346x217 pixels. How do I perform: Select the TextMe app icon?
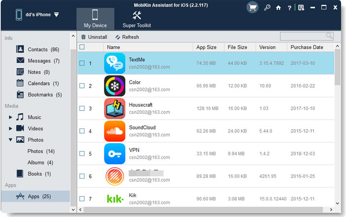[115, 63]
